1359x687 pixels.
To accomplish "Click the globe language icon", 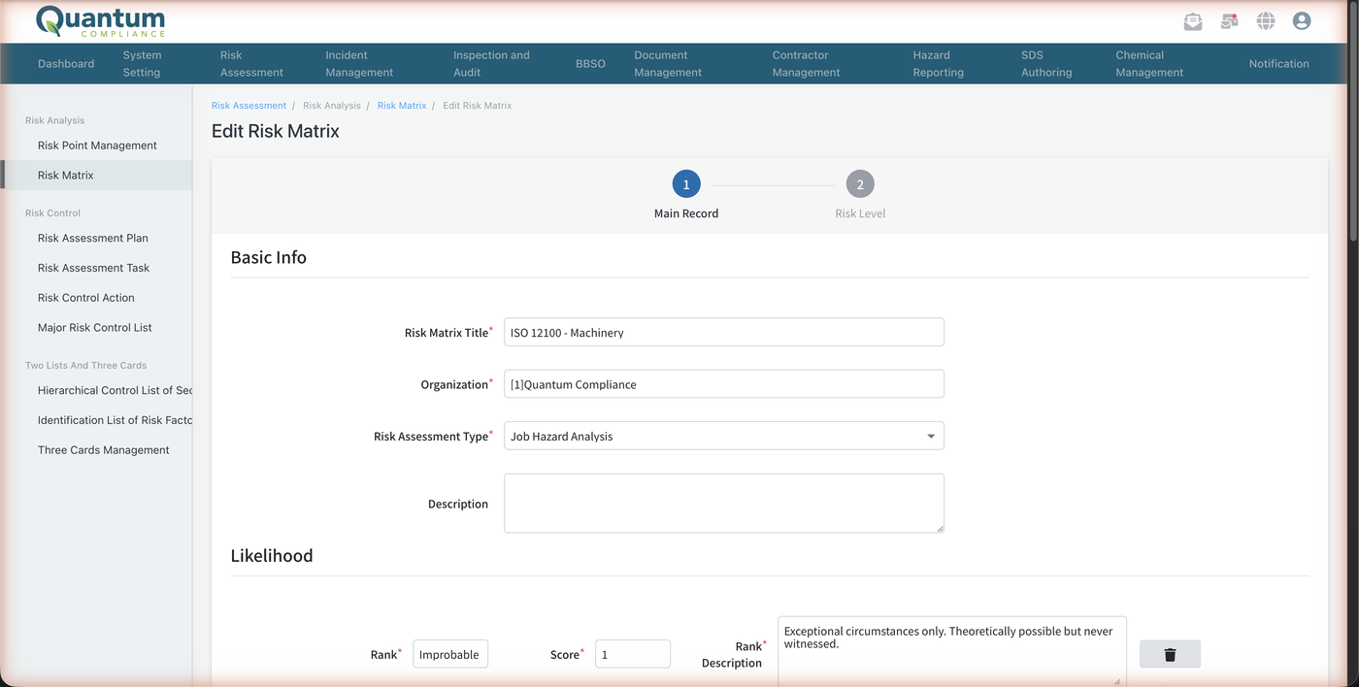I will [x=1266, y=21].
